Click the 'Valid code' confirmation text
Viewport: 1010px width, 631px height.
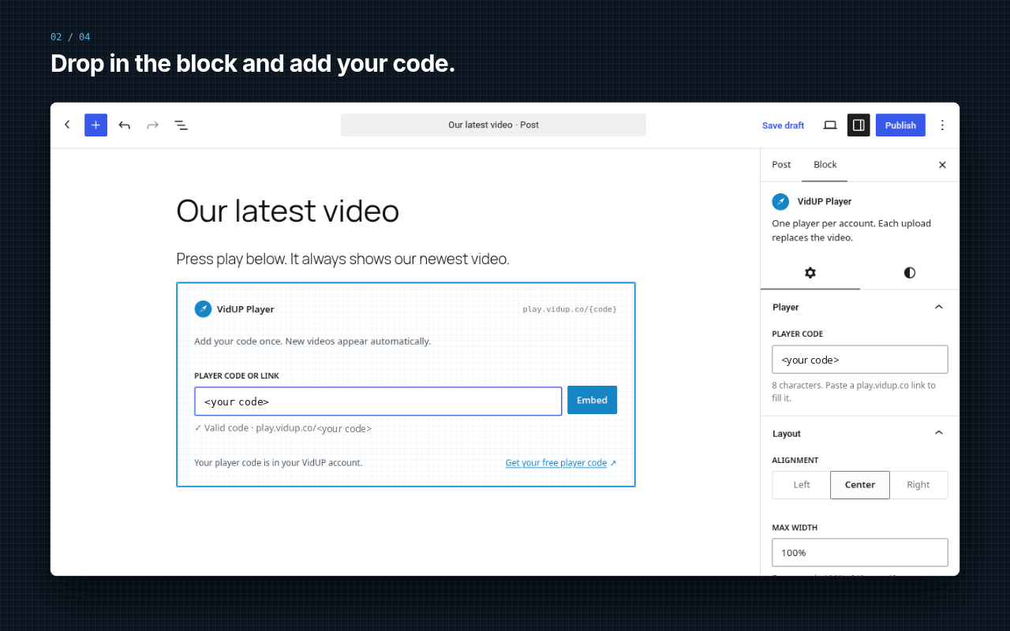click(x=282, y=428)
